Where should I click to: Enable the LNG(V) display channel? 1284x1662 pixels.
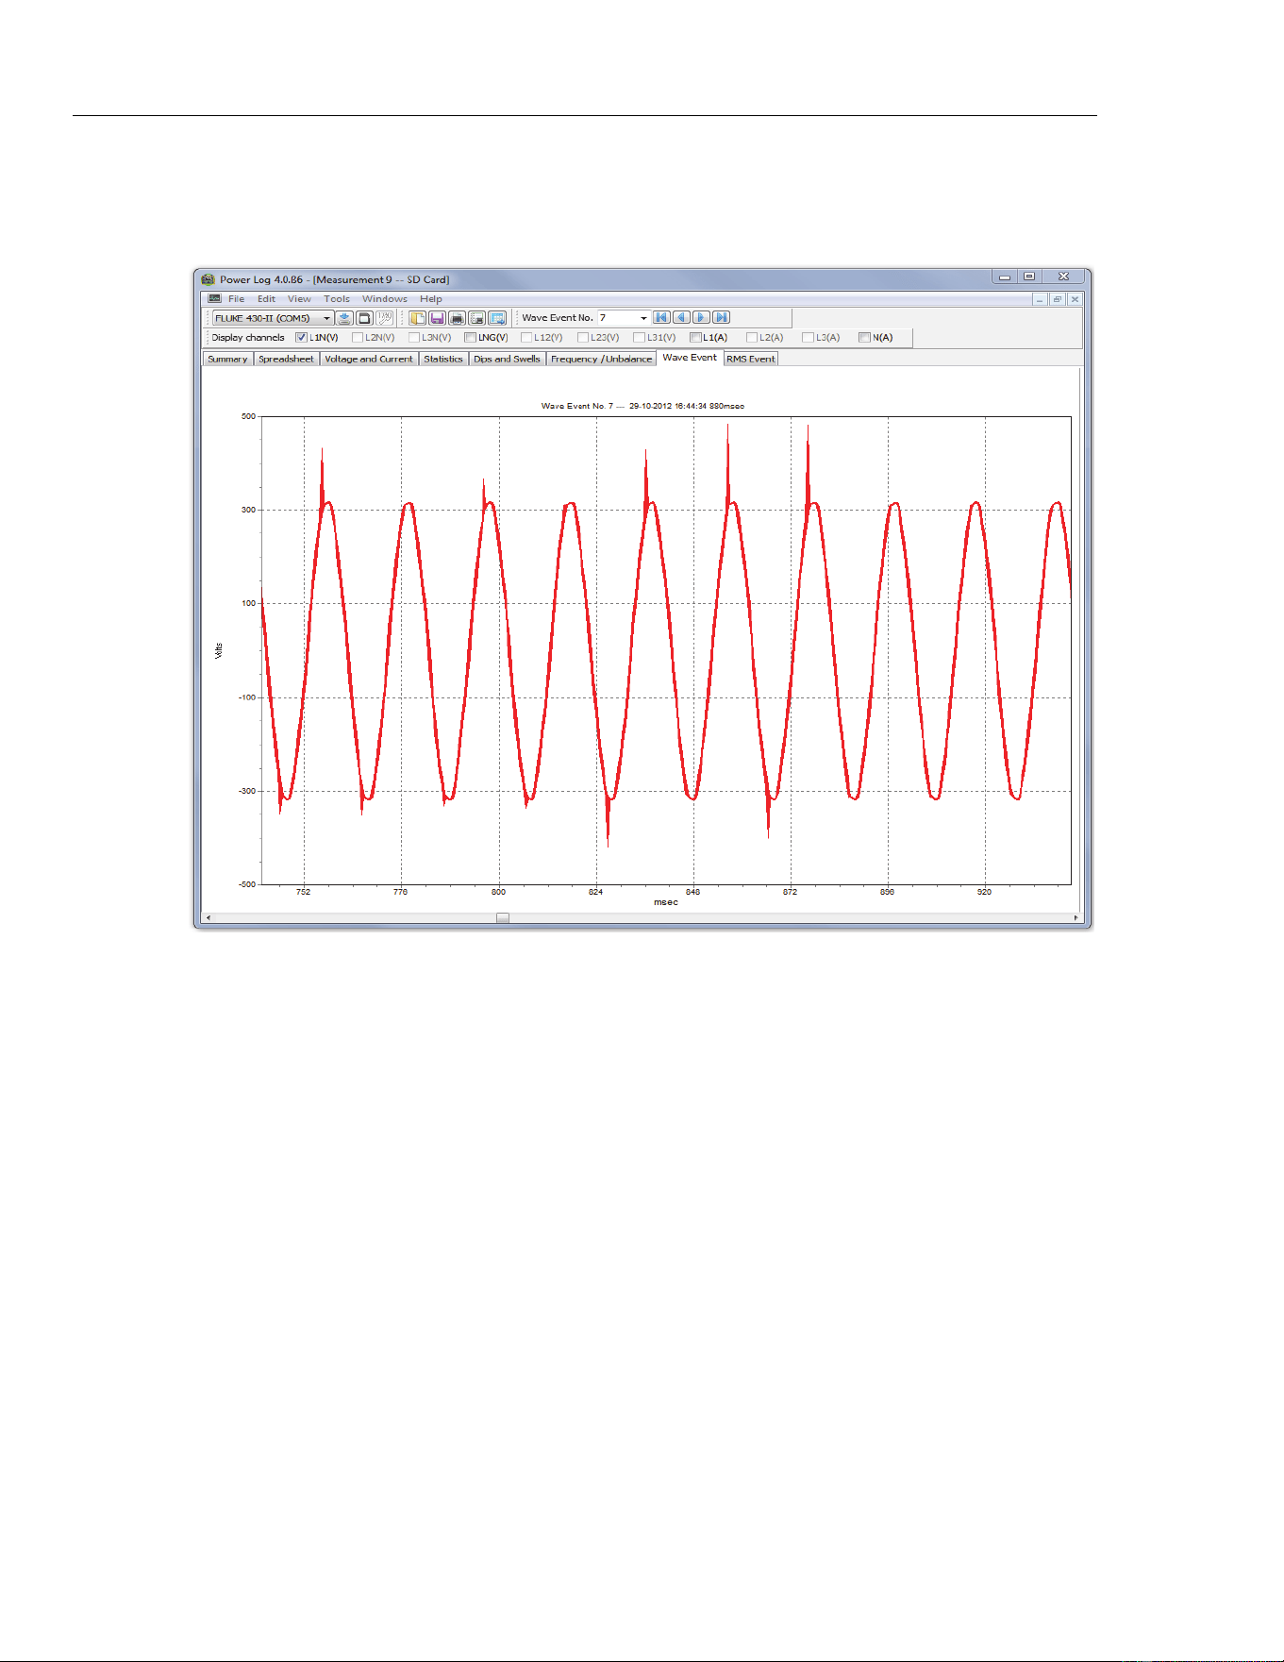[x=470, y=337]
